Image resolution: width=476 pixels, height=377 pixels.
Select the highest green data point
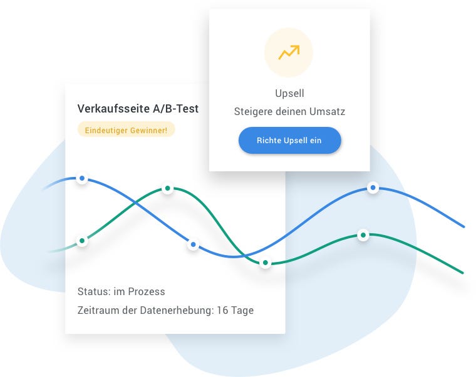coord(167,188)
